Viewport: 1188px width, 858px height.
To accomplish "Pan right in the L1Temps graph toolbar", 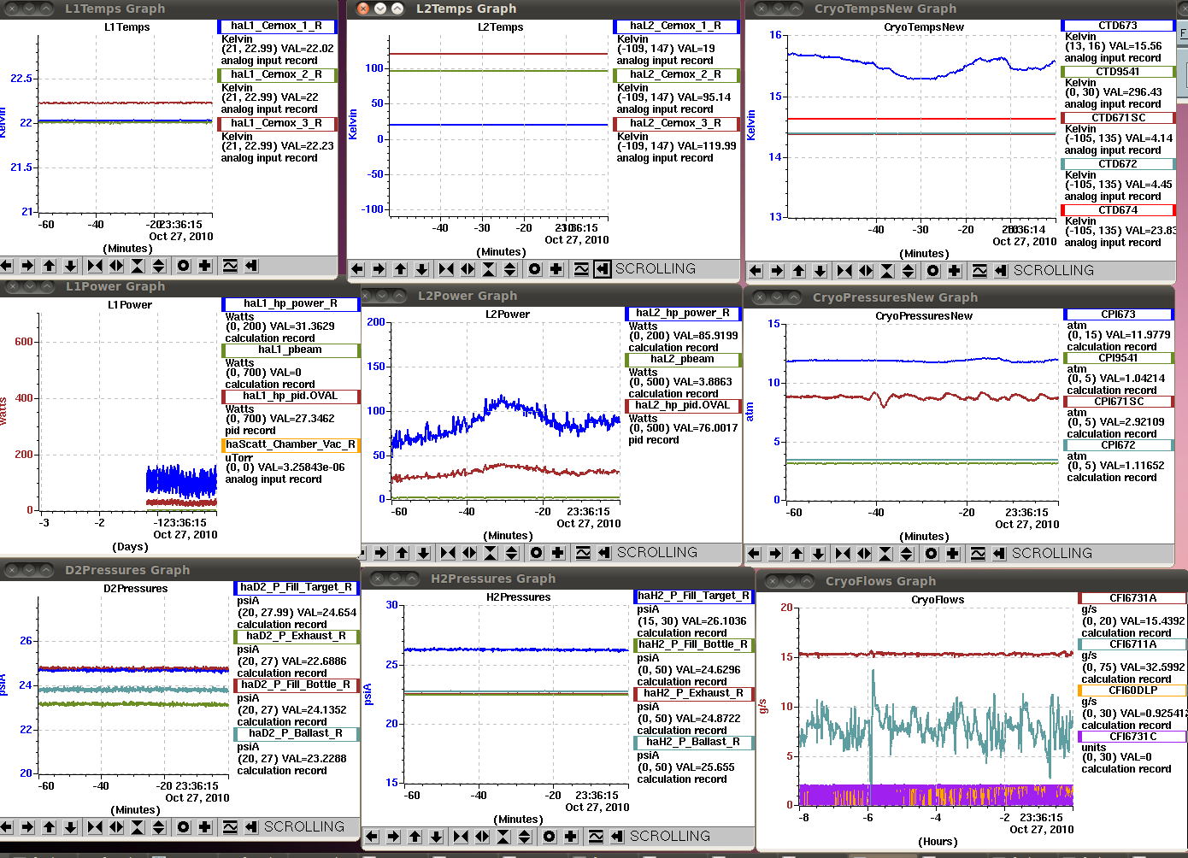I will coord(28,266).
